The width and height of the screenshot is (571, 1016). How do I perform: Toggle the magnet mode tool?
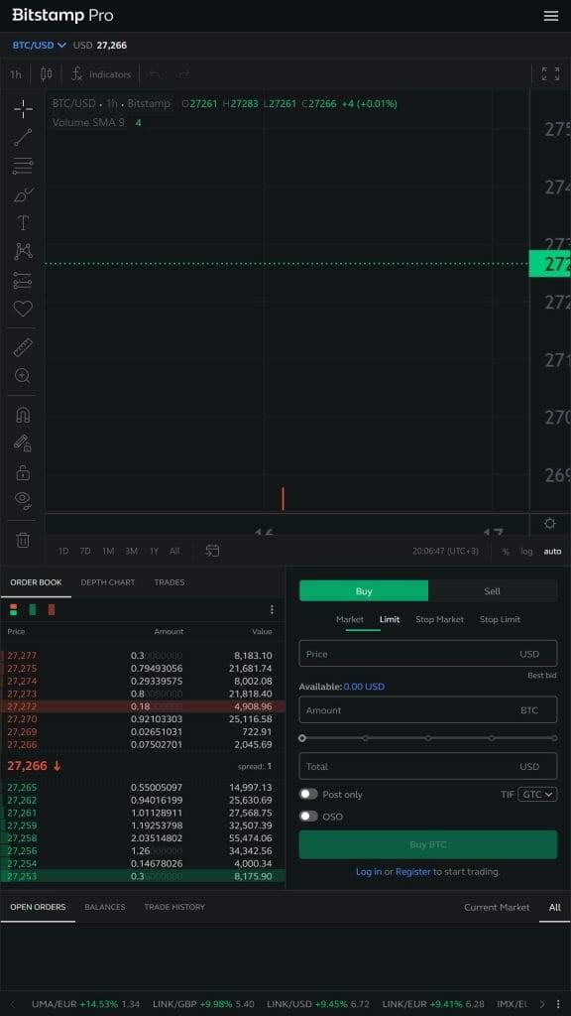pos(23,415)
